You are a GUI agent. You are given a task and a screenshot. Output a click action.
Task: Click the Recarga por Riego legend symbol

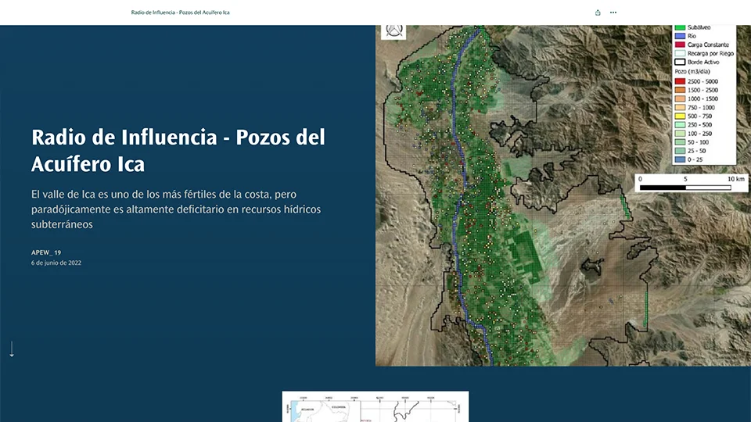(680, 53)
